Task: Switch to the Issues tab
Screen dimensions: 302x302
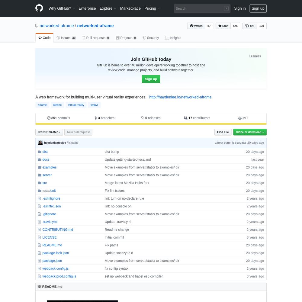Action: pos(66,38)
